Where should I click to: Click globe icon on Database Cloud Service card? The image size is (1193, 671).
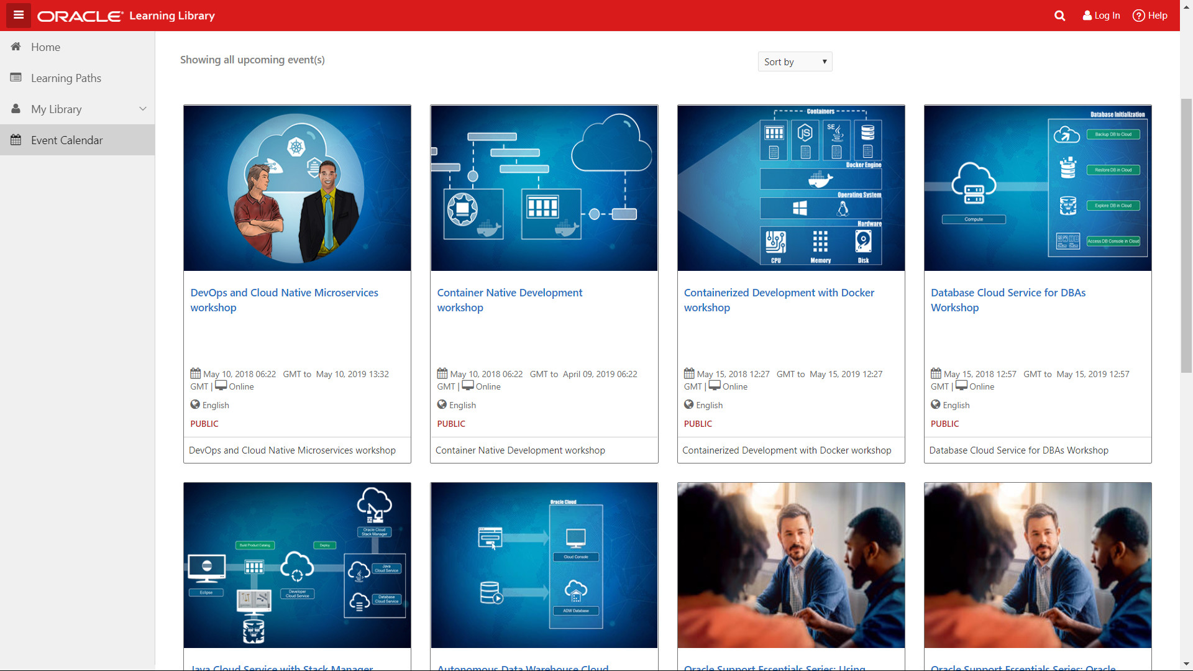tap(935, 404)
